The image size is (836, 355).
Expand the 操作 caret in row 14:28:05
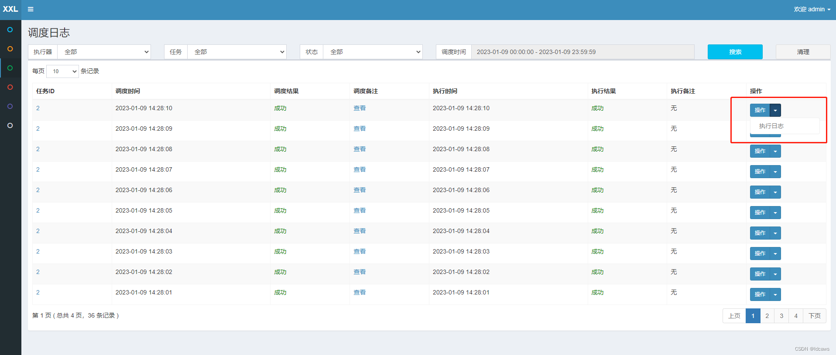pyautogui.click(x=775, y=213)
